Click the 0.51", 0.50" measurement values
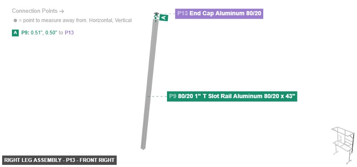This screenshot has width=357, height=167. point(44,33)
